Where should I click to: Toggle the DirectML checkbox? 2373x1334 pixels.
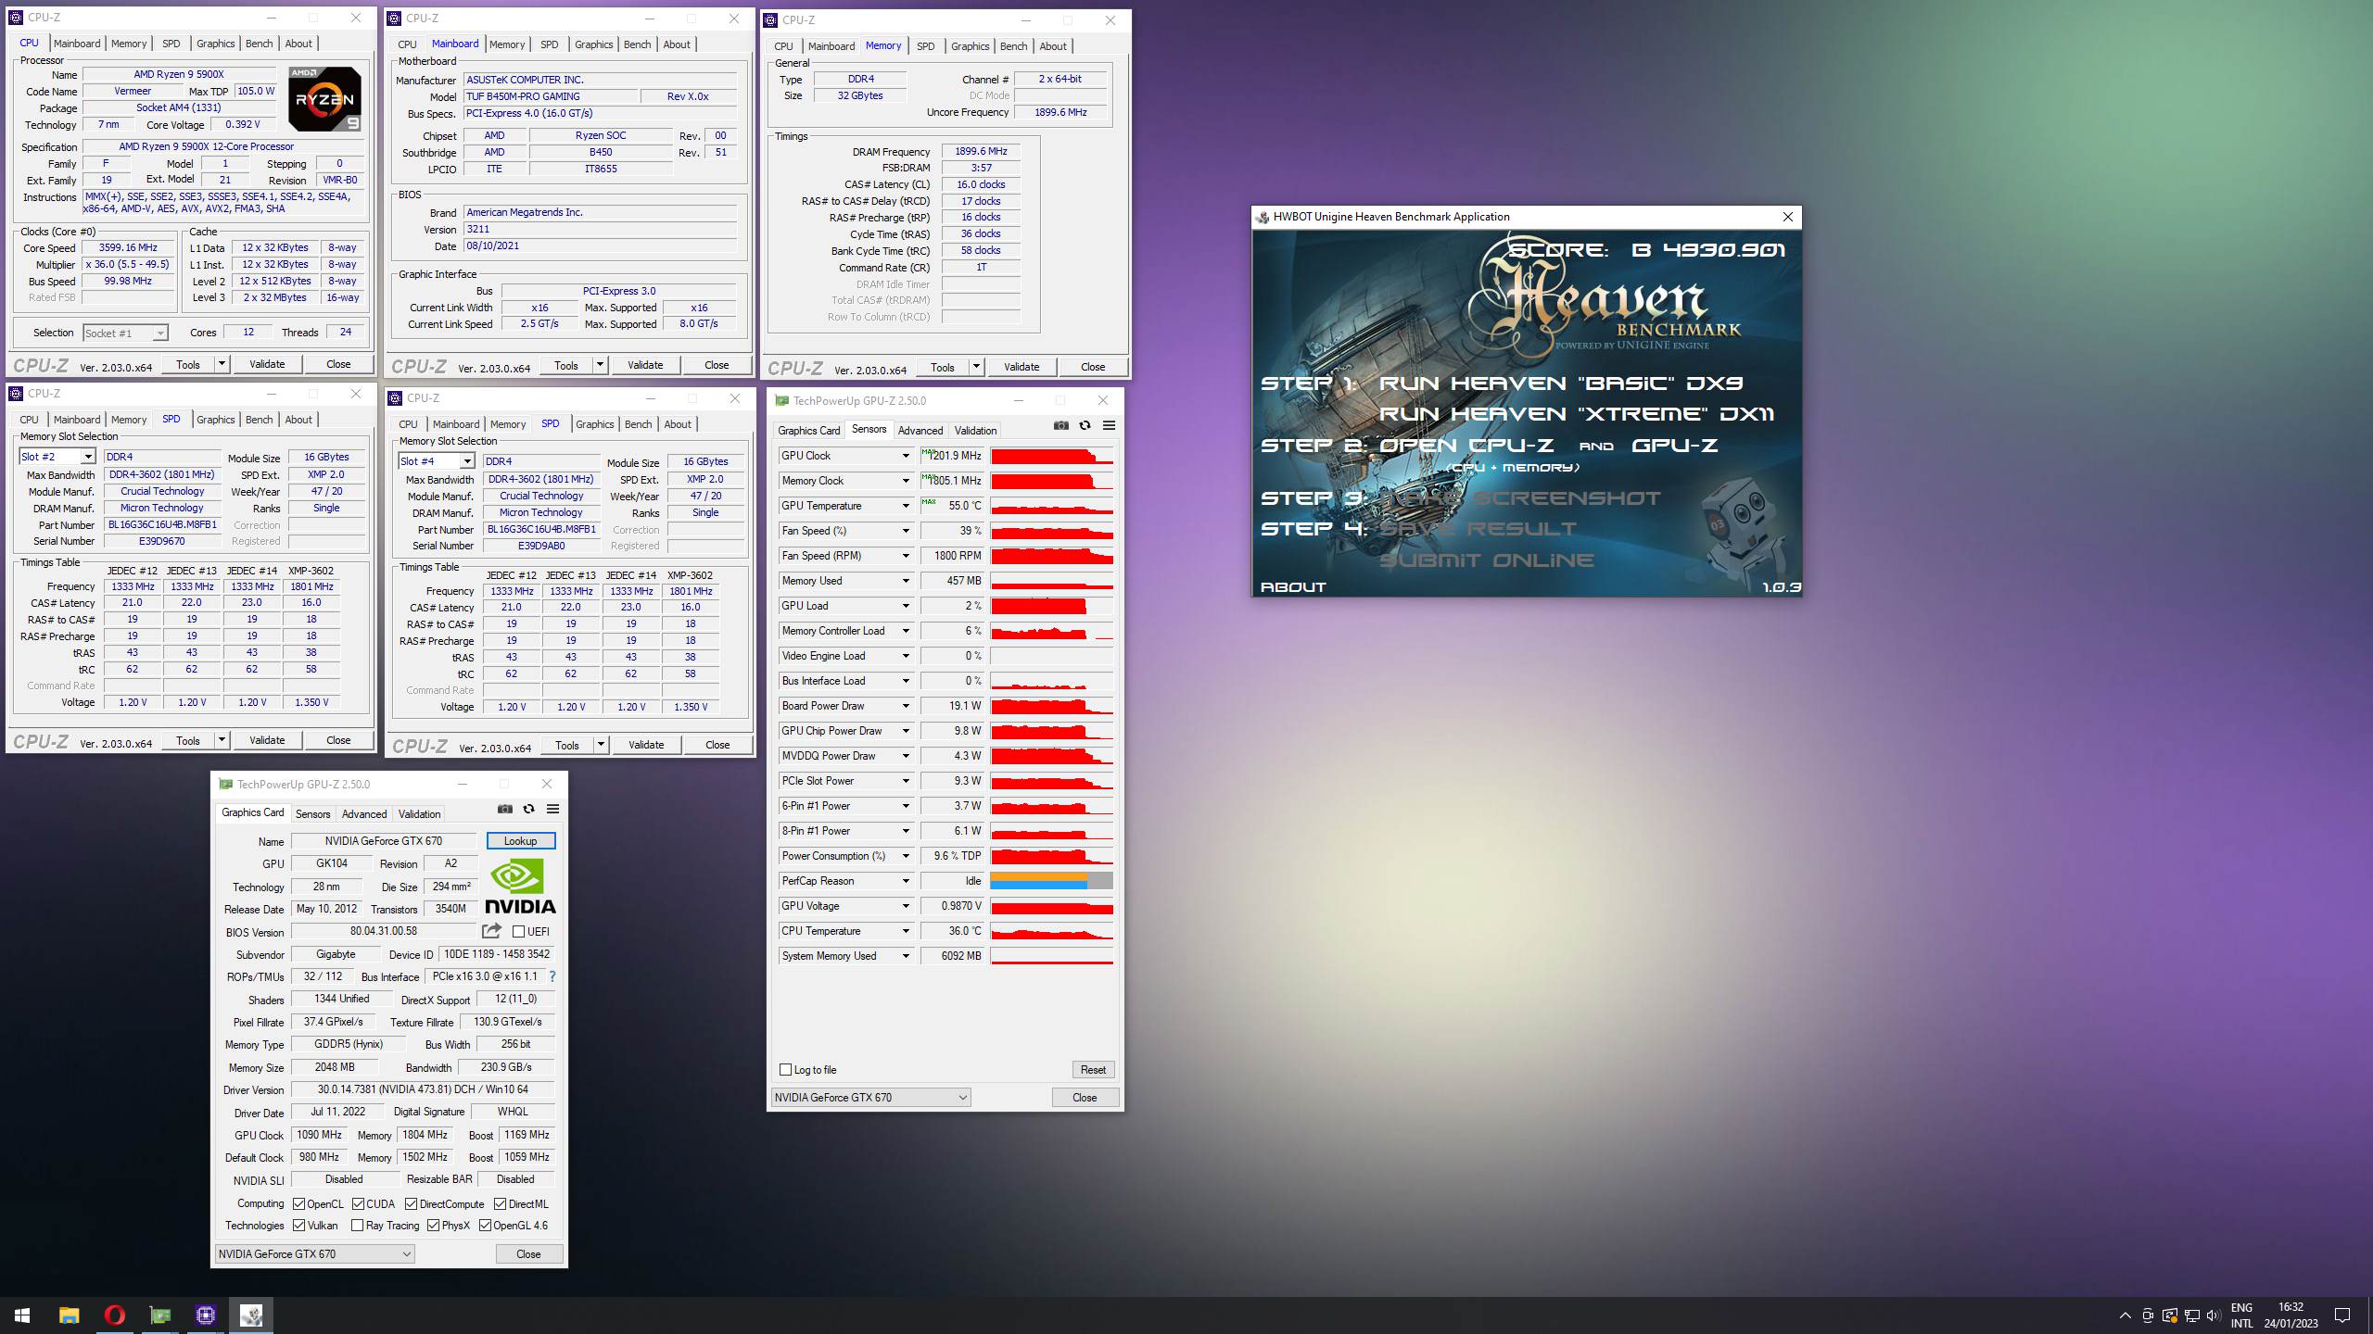click(x=500, y=1204)
